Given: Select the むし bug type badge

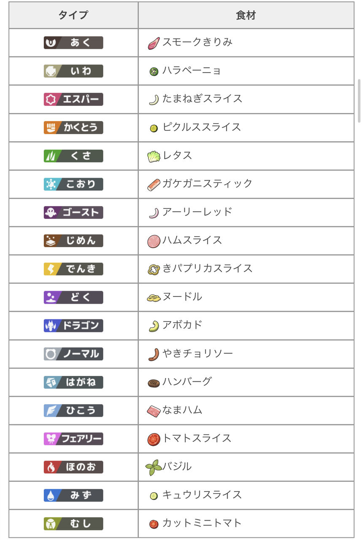Looking at the screenshot, I should coord(73,524).
